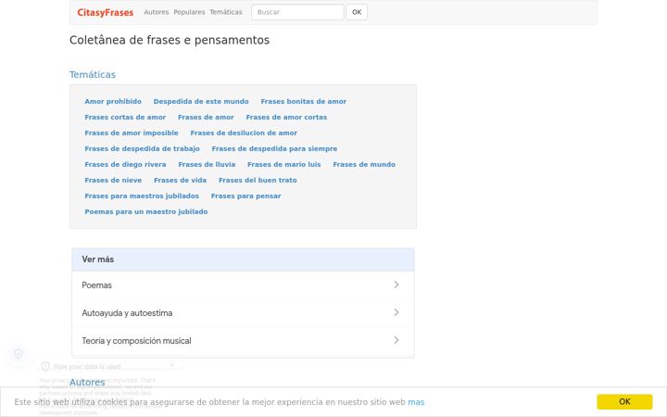Image resolution: width=667 pixels, height=417 pixels.
Task: Select Teoría y composición musical row
Action: pyautogui.click(x=243, y=341)
